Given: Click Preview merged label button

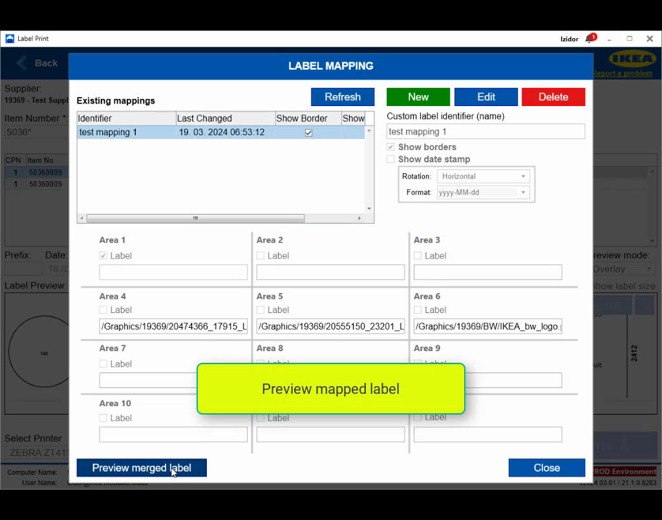Looking at the screenshot, I should coord(142,468).
